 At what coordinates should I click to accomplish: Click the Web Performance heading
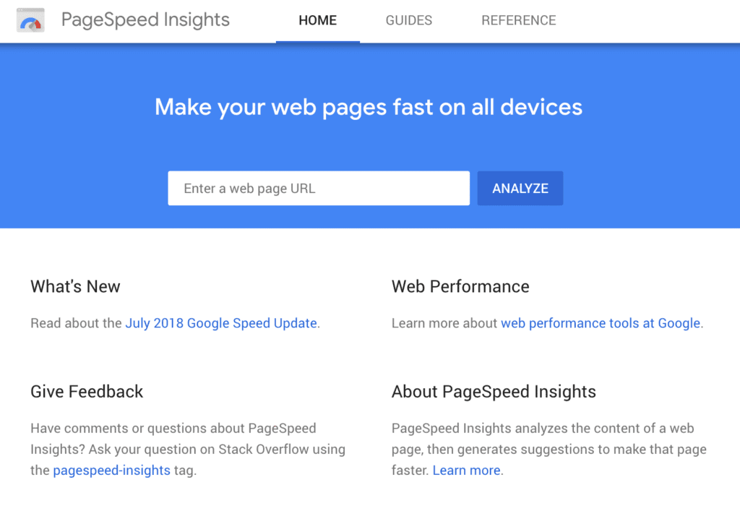tap(460, 286)
